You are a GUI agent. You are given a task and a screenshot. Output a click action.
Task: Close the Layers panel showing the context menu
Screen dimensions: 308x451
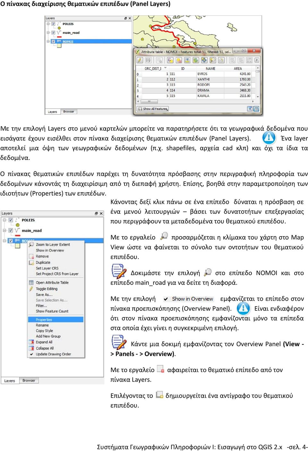pos(101,213)
